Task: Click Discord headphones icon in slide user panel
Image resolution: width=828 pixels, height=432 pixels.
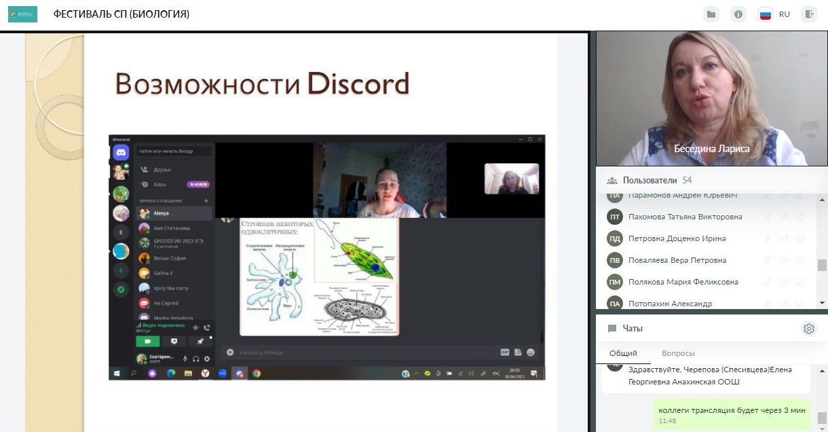Action: [196, 359]
